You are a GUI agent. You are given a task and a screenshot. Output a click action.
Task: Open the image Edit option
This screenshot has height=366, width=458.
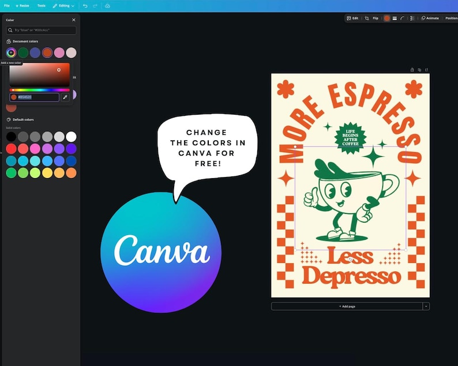point(352,18)
